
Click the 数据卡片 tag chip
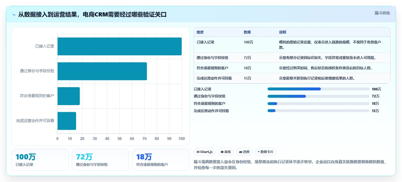coord(265,152)
